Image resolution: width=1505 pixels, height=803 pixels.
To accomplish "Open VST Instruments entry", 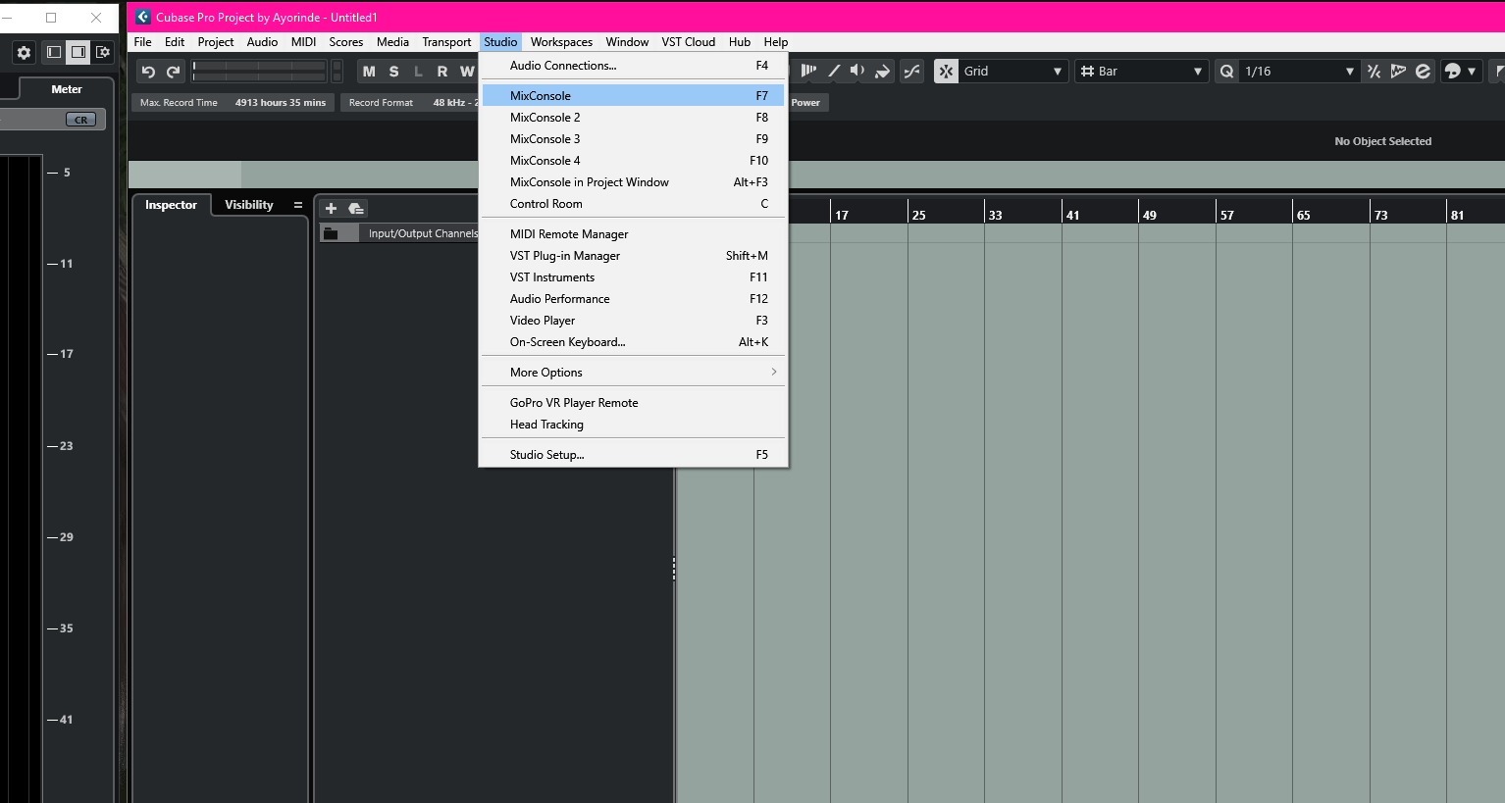I will tap(633, 277).
